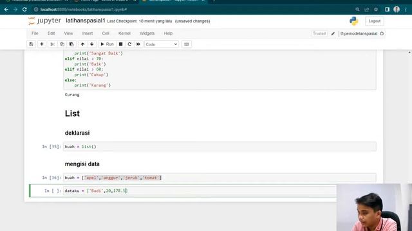412x231 pixels.
Task: Click the print('Sangat Baik') code line
Action: (x=98, y=53)
